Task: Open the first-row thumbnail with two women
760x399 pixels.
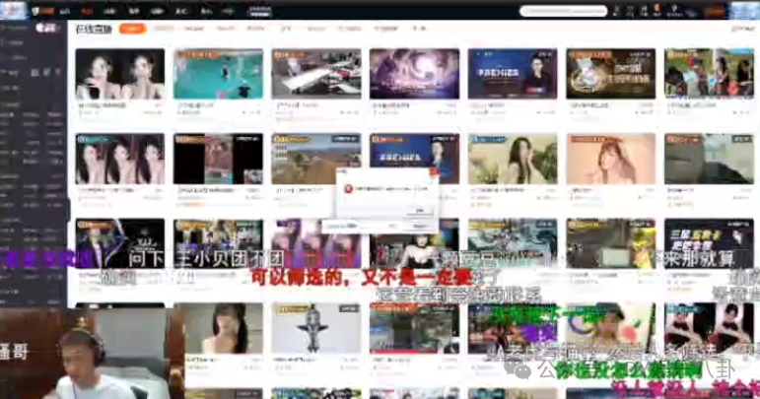Action: point(119,74)
